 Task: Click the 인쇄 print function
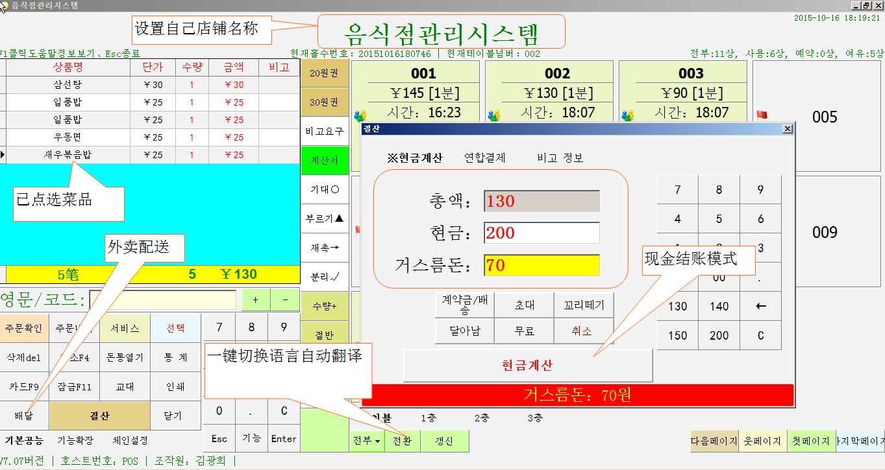coord(175,385)
